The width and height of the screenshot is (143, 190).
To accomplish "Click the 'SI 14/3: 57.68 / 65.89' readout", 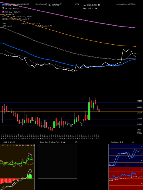I will (x=22, y=17).
